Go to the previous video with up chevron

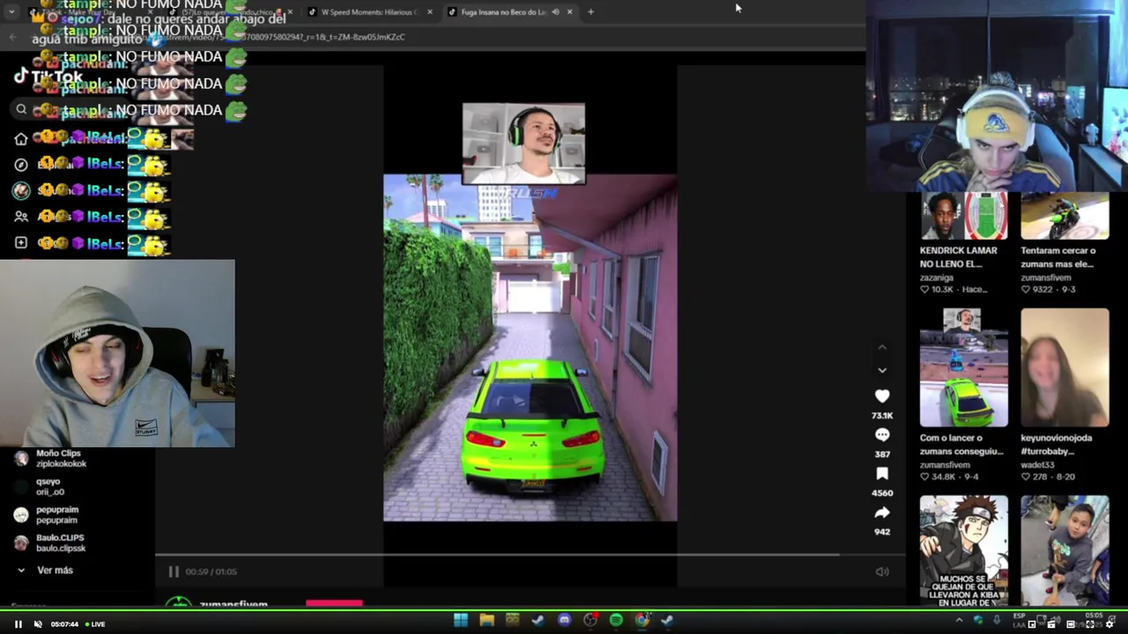click(882, 347)
